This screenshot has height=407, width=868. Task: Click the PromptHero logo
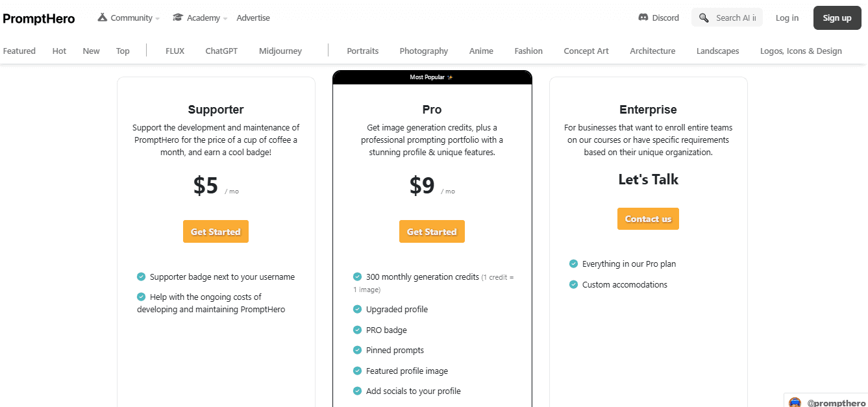38,18
